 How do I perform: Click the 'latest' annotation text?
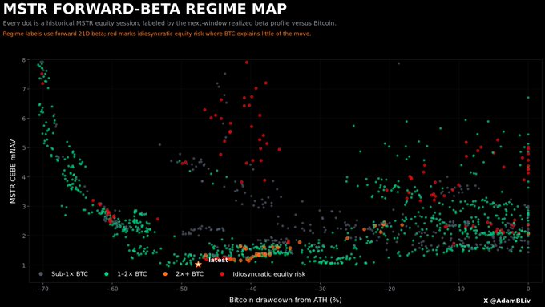click(x=218, y=260)
